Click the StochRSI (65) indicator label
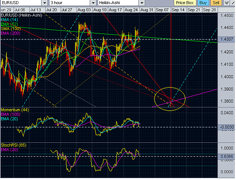This screenshot has height=180, width=236. [14, 145]
